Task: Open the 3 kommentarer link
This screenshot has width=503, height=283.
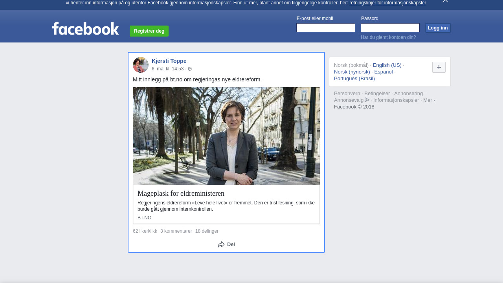Action: click(x=176, y=231)
